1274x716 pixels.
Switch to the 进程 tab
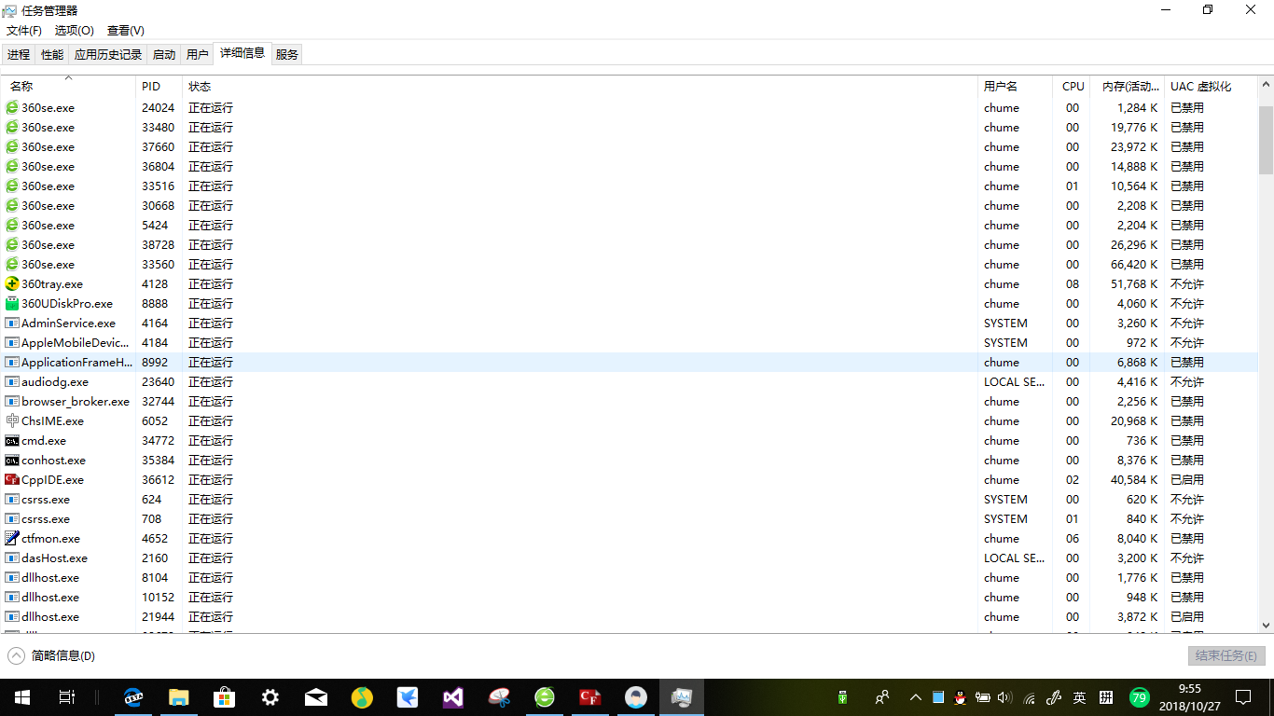click(x=19, y=55)
